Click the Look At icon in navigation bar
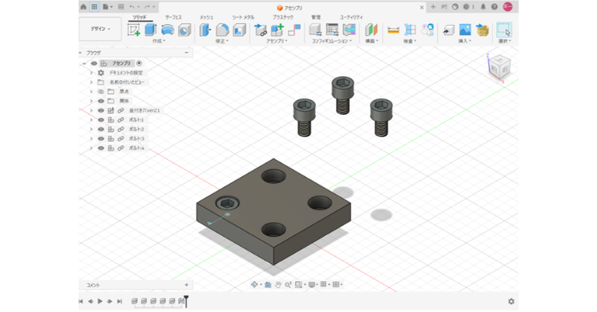The width and height of the screenshot is (597, 312). click(x=268, y=285)
